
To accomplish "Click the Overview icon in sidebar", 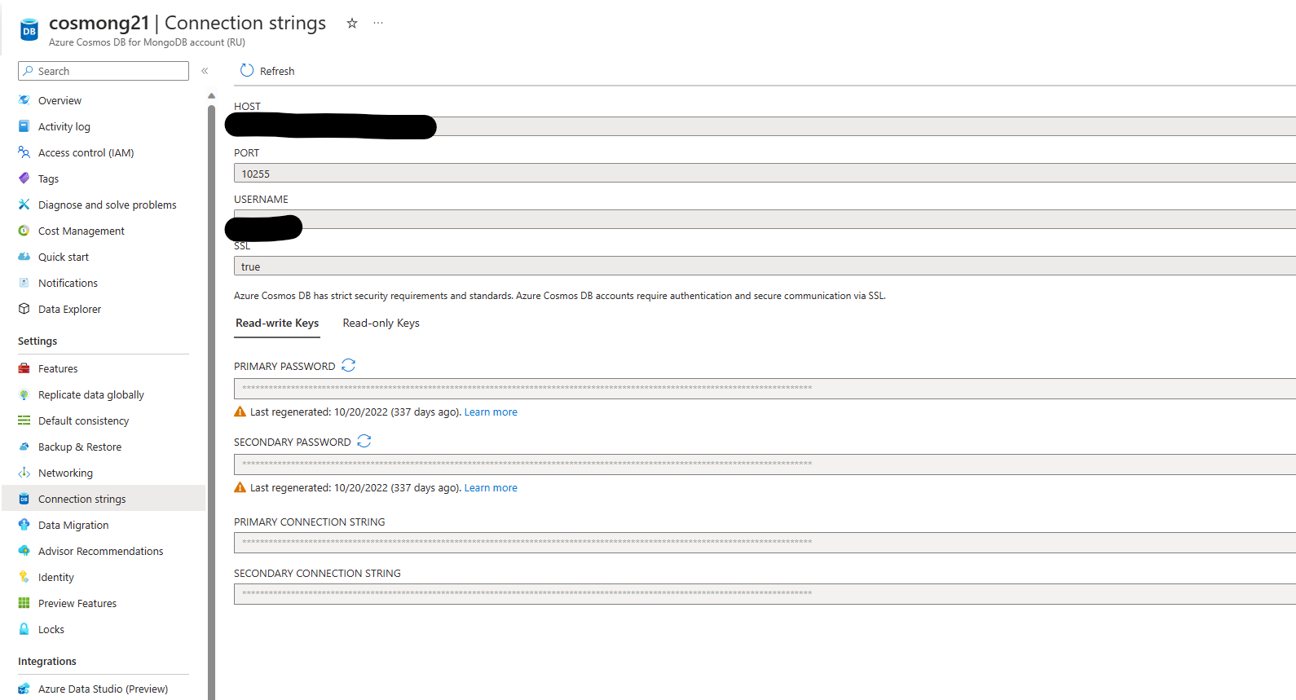I will tap(24, 100).
